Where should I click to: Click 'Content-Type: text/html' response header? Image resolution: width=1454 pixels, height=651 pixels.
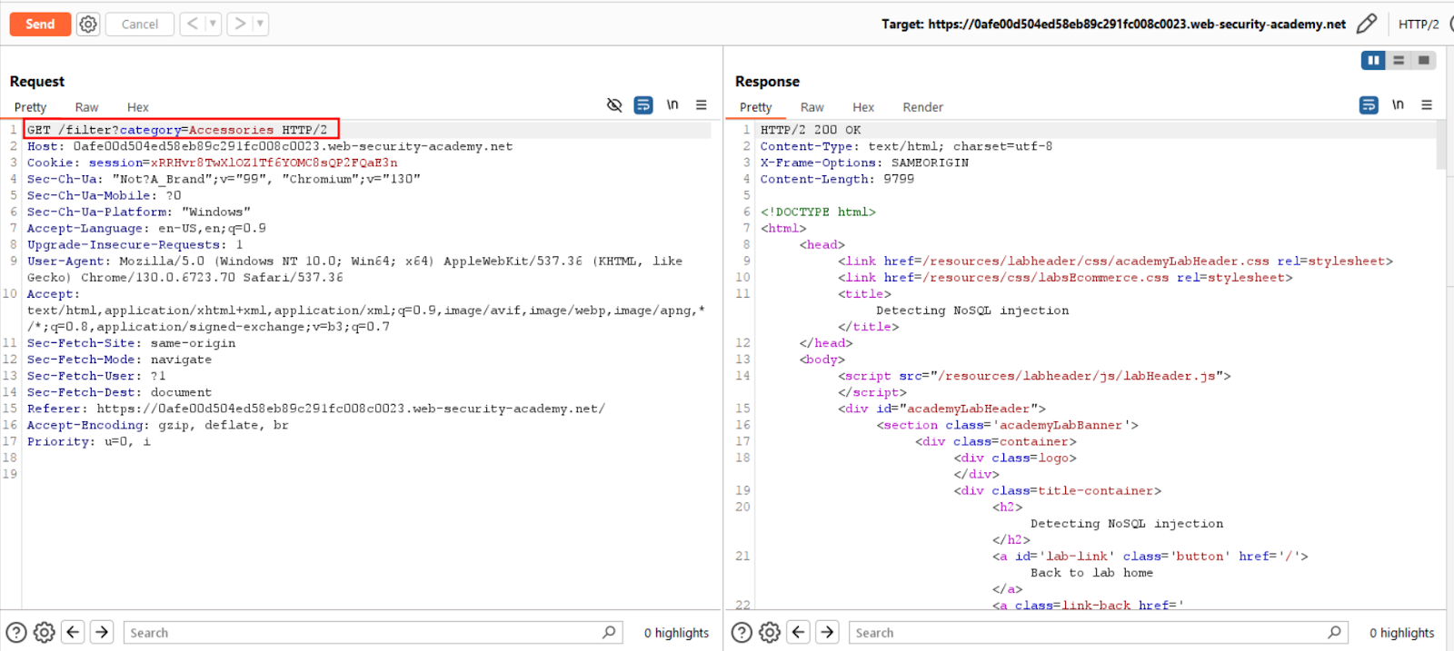(x=906, y=146)
